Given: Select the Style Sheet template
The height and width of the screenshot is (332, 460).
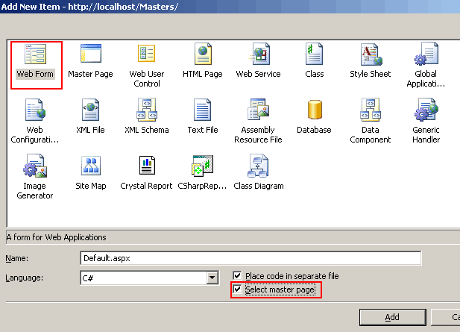Looking at the screenshot, I should 370,55.
